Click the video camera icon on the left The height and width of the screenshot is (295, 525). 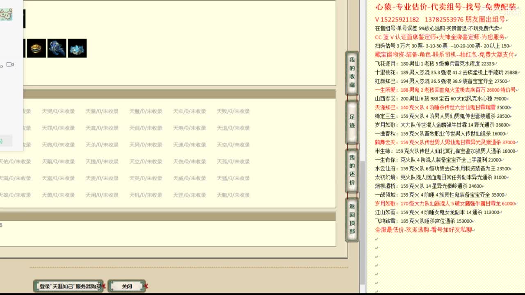(x=10, y=64)
